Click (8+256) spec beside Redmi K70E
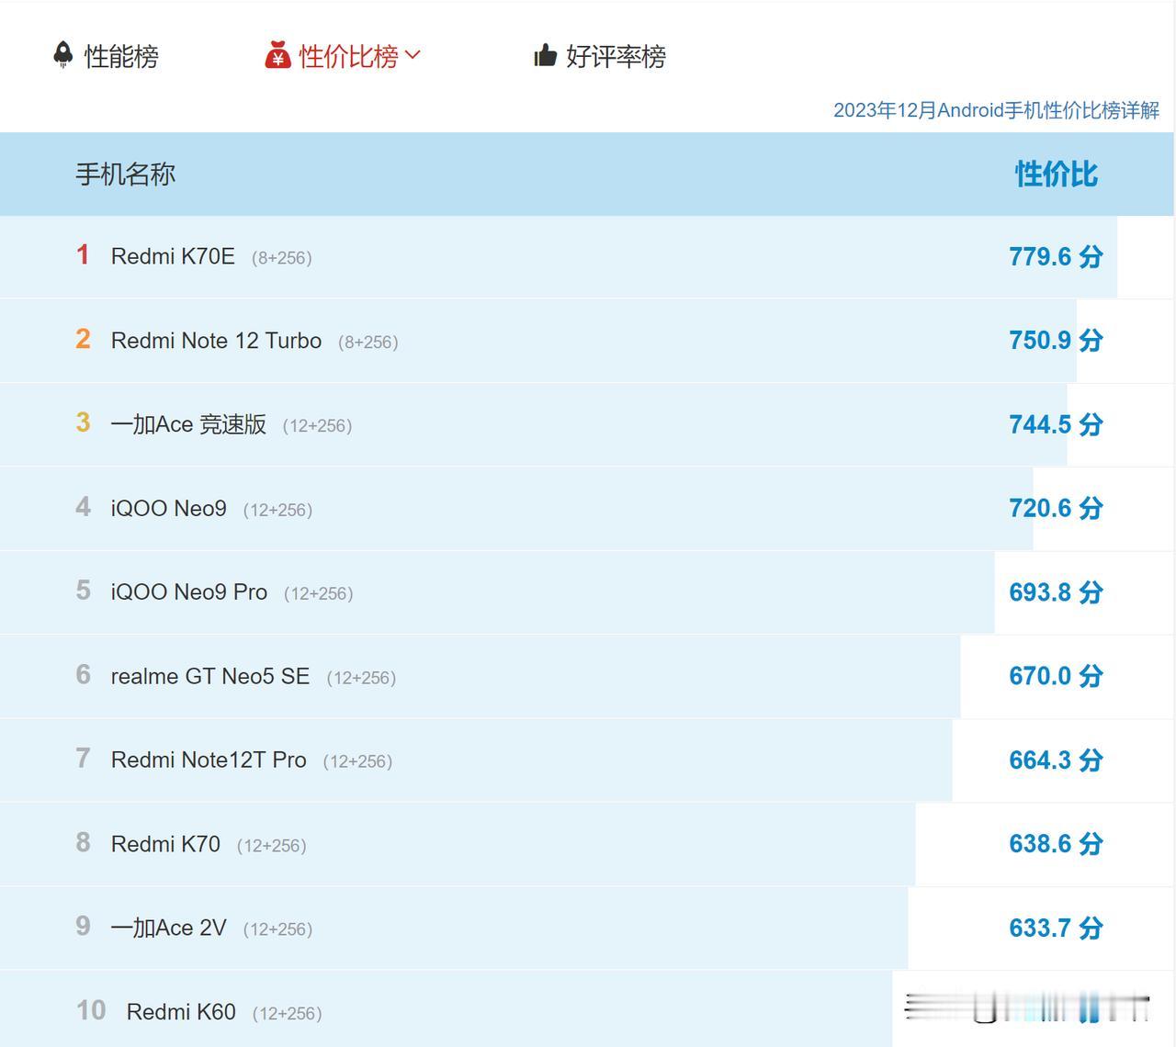The width and height of the screenshot is (1176, 1047). [x=282, y=258]
